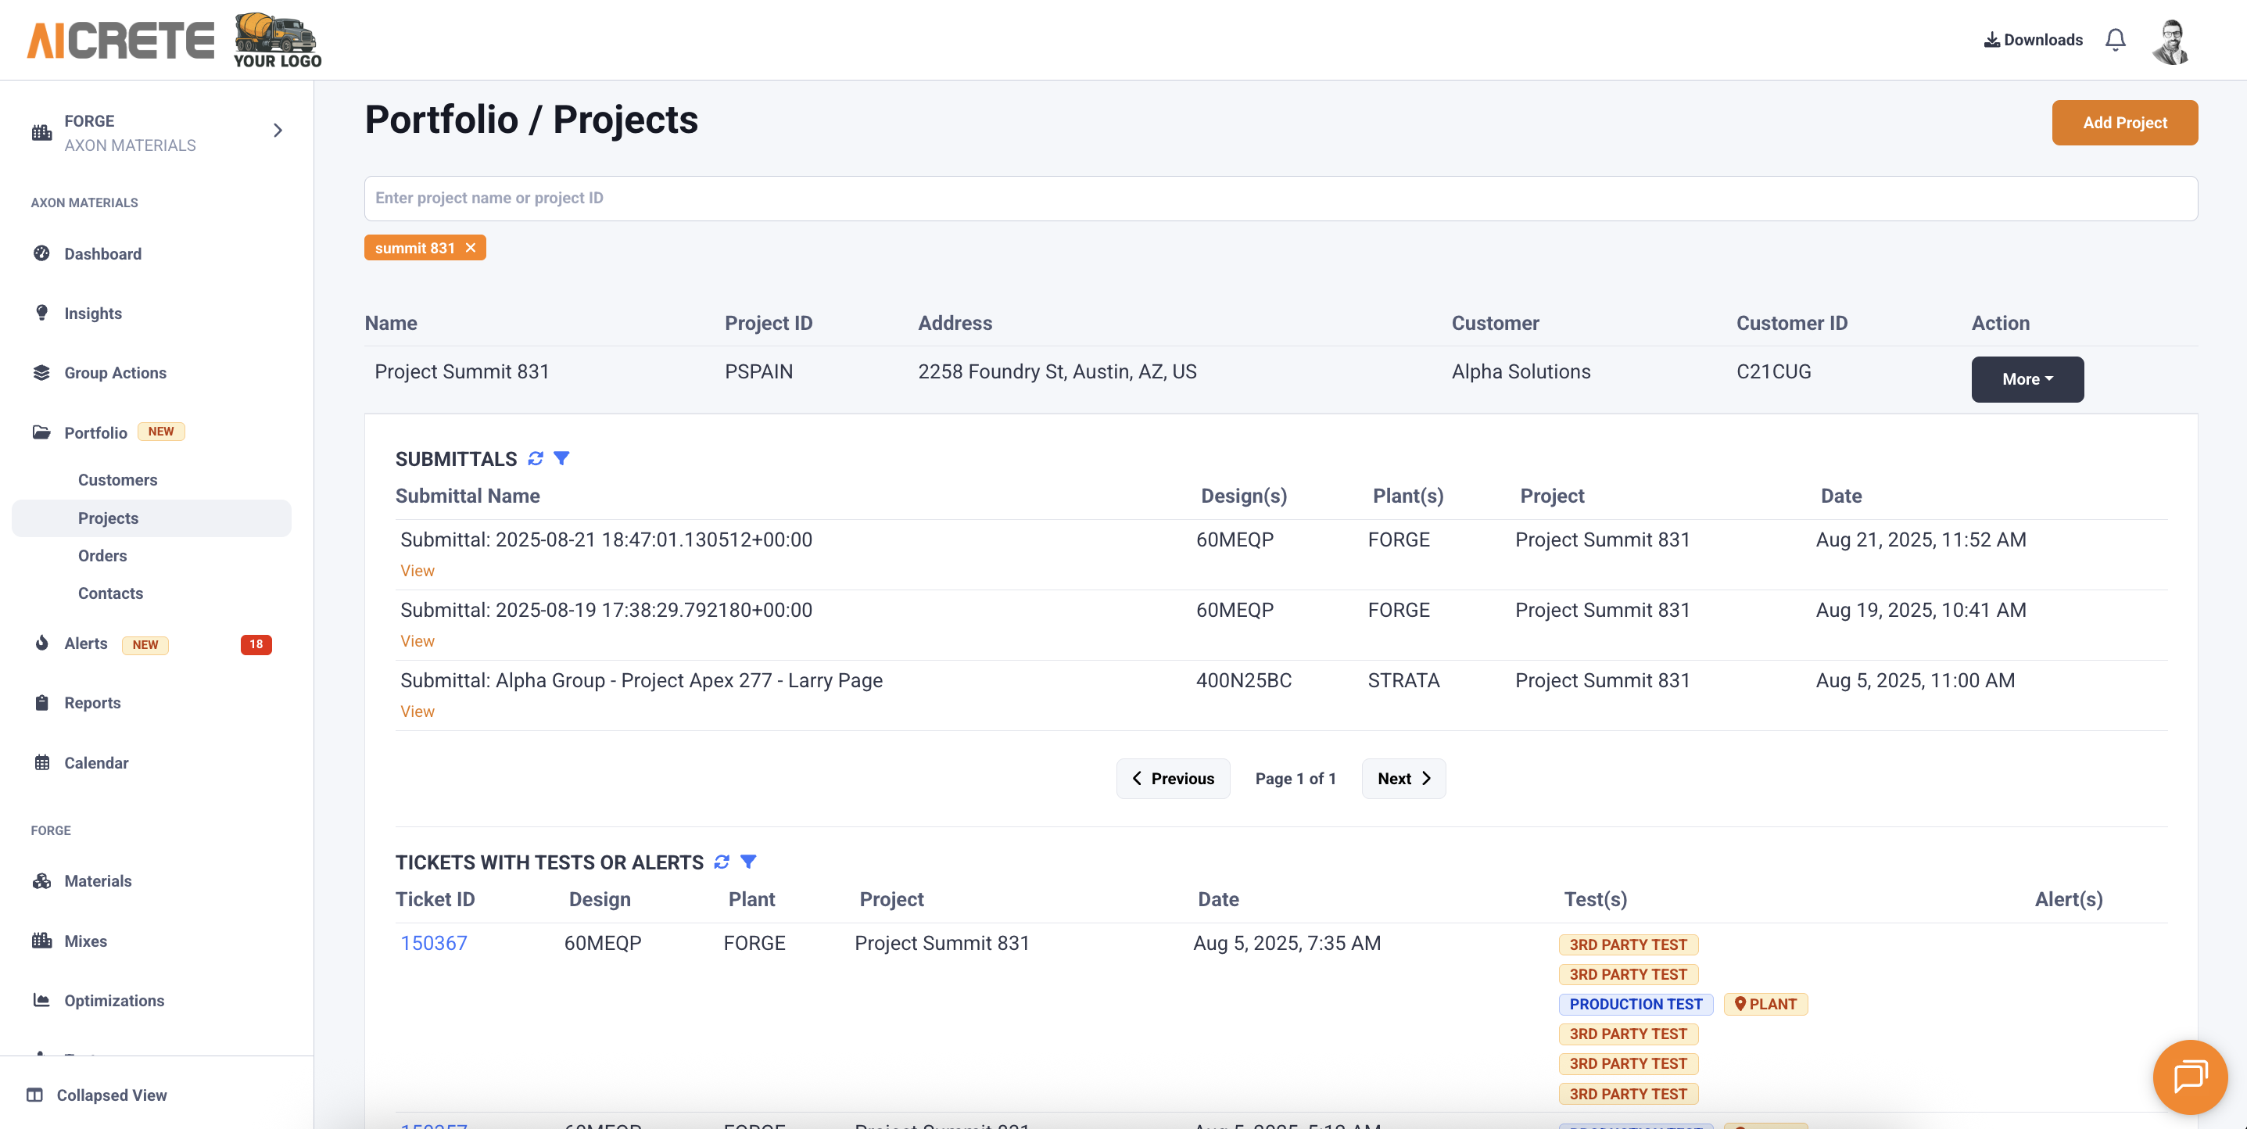Click the PLANT location tag
This screenshot has width=2247, height=1129.
click(x=1765, y=1004)
